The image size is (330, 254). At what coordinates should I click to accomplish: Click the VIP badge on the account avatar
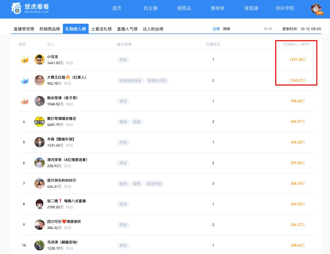320,13
